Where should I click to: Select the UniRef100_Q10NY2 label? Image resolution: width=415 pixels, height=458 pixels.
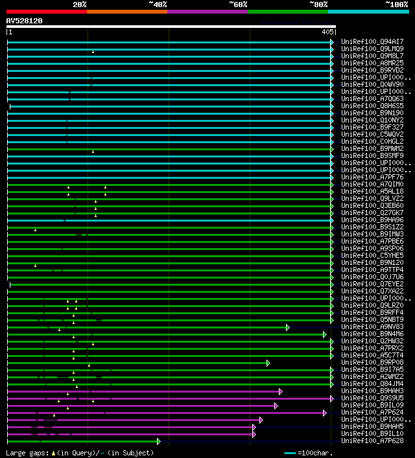coord(372,120)
